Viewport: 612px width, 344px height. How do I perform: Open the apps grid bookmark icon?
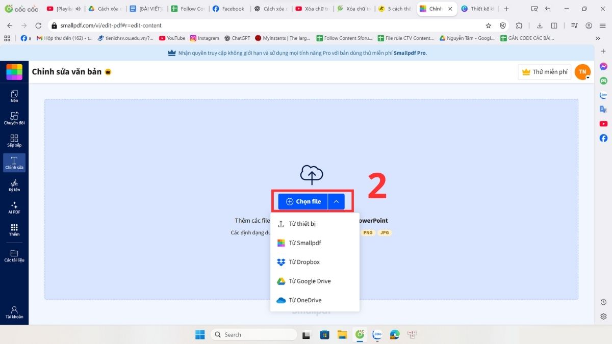7,38
